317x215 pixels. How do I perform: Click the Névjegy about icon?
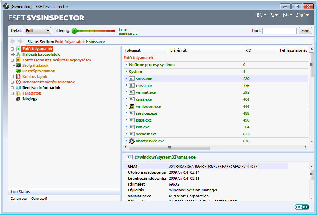tap(18, 99)
